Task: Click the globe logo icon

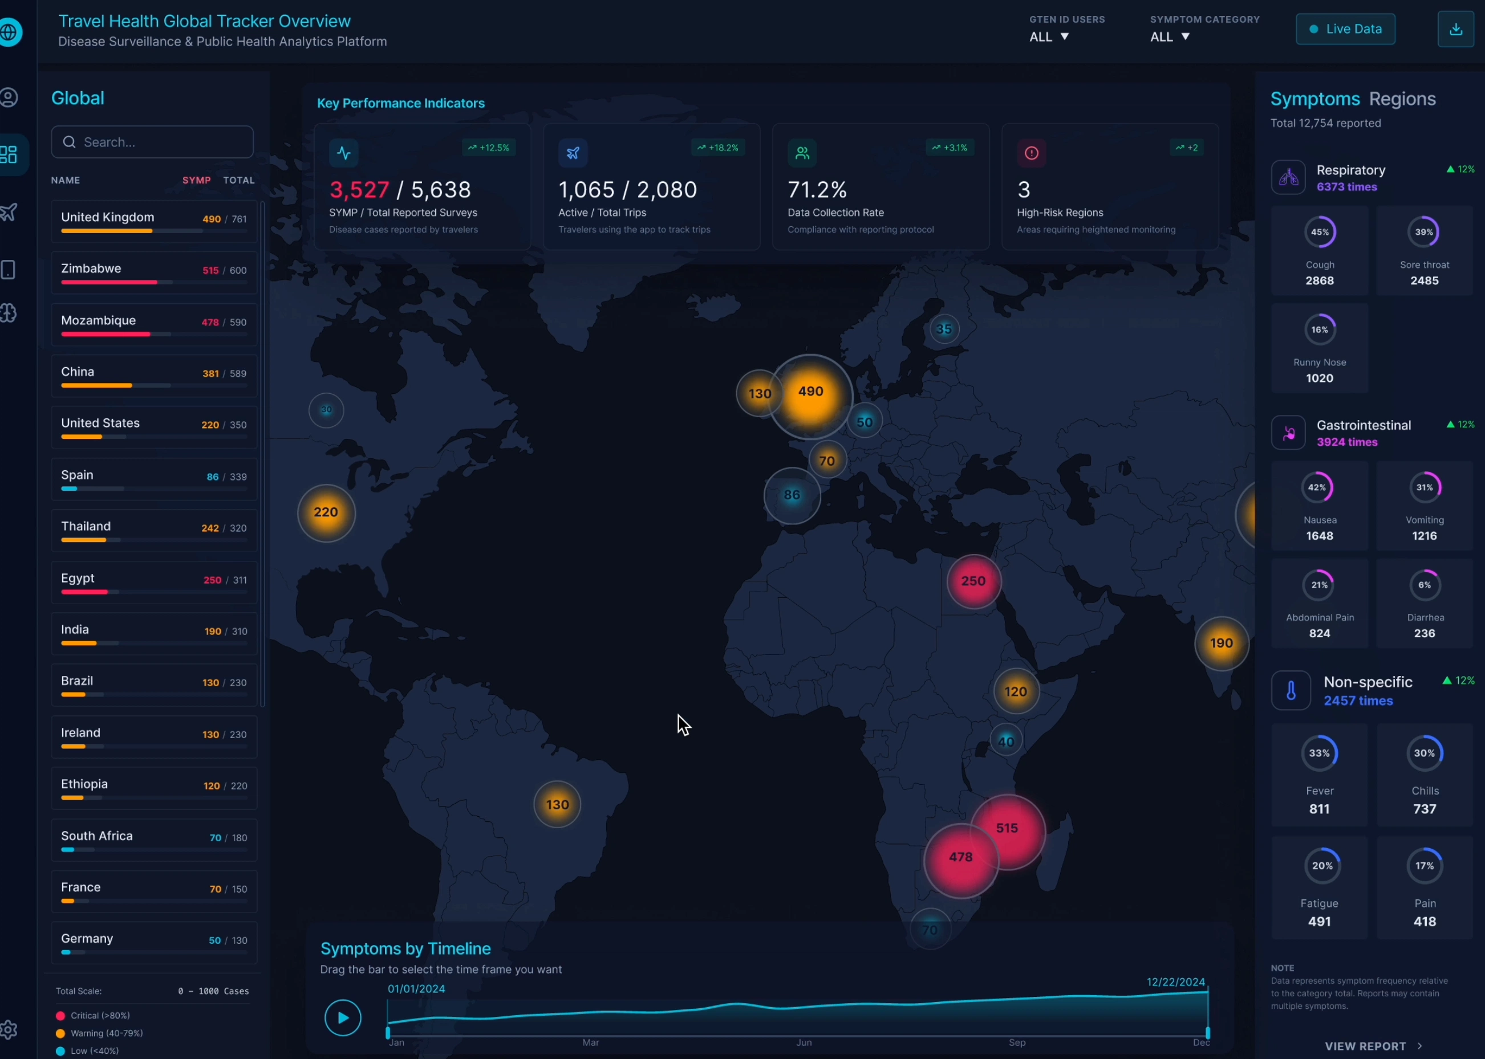Action: [9, 32]
